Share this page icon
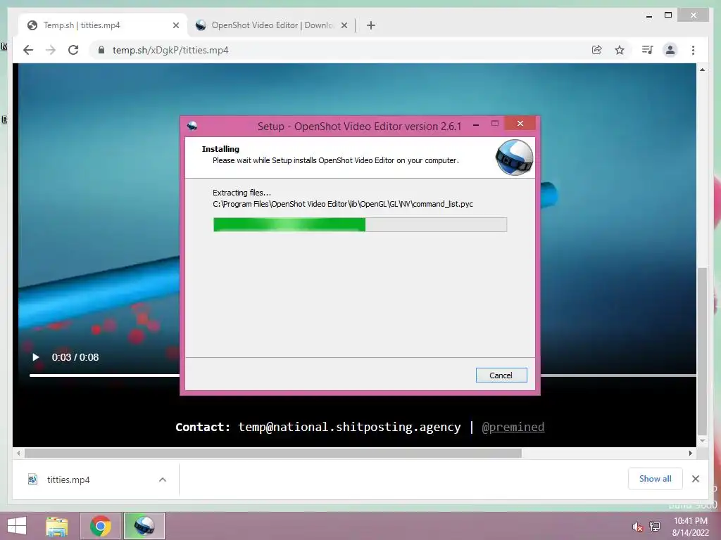 596,50
